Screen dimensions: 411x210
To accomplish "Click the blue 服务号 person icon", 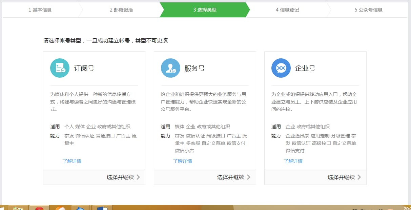I will coord(170,68).
